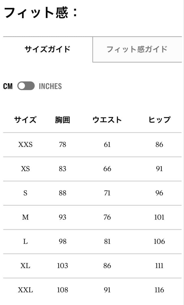Click the M size label
Viewport: 184px width, 305px height.
point(25,217)
